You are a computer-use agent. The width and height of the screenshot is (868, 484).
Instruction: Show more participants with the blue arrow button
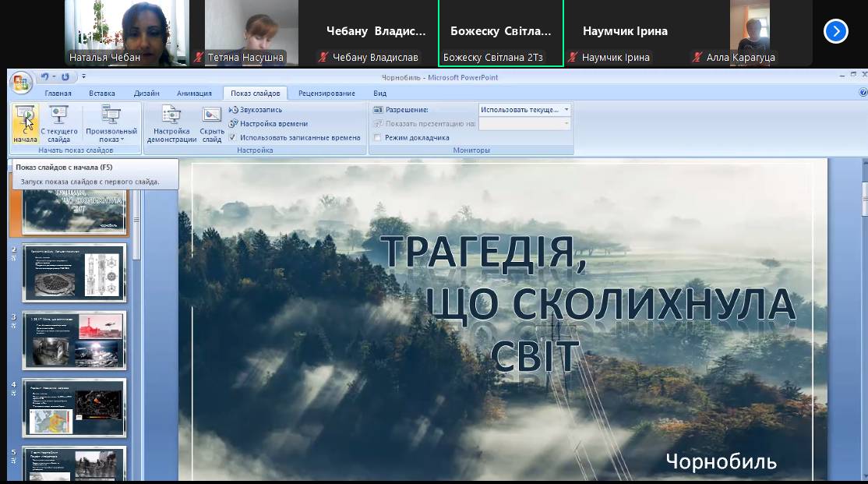[835, 31]
